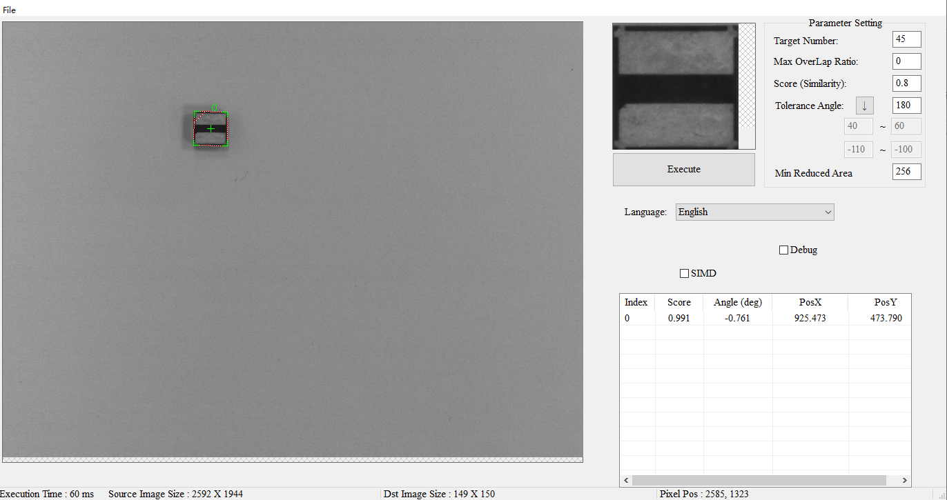Click the PosX column header

(810, 302)
